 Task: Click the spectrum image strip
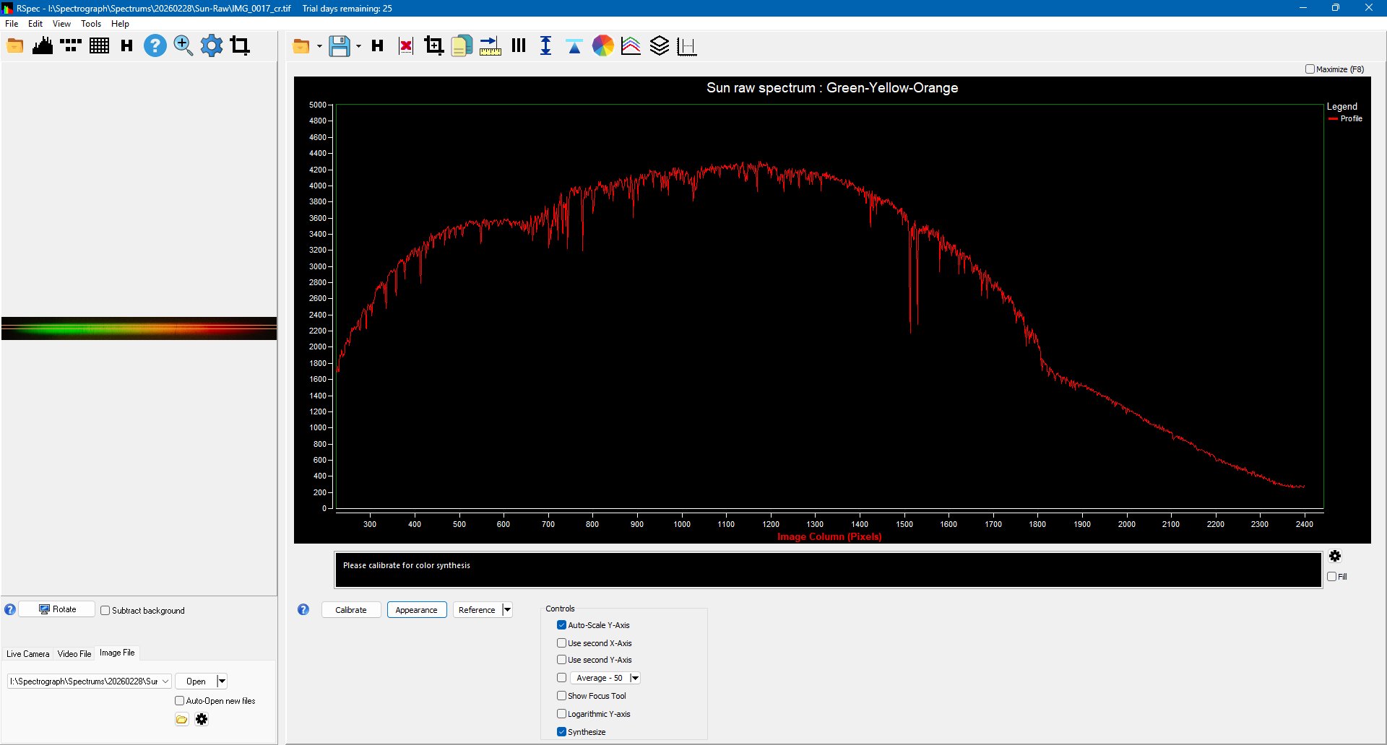point(139,328)
